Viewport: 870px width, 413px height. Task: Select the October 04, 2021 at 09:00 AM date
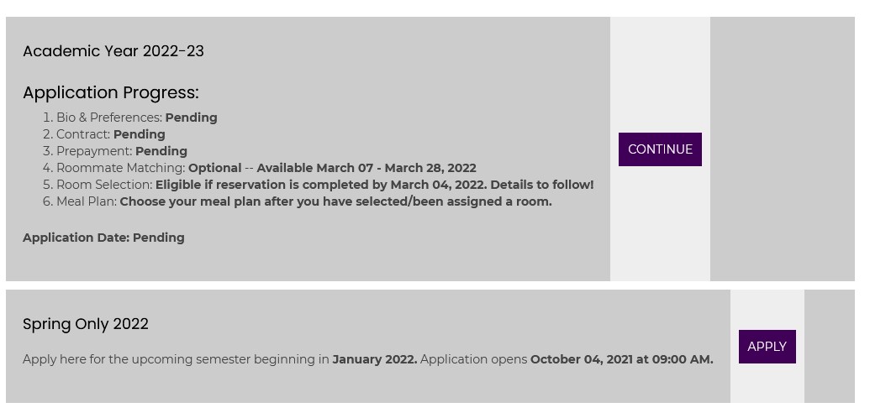(621, 359)
